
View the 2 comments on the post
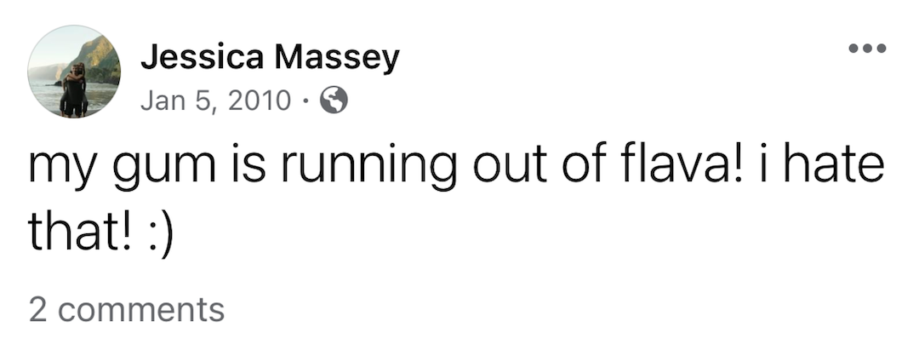point(127,309)
